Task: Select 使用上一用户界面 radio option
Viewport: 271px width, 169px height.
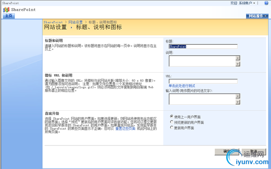Action: pyautogui.click(x=171, y=116)
